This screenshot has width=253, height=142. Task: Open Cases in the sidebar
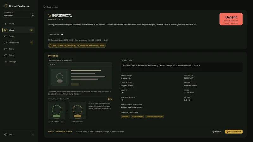click(19, 36)
